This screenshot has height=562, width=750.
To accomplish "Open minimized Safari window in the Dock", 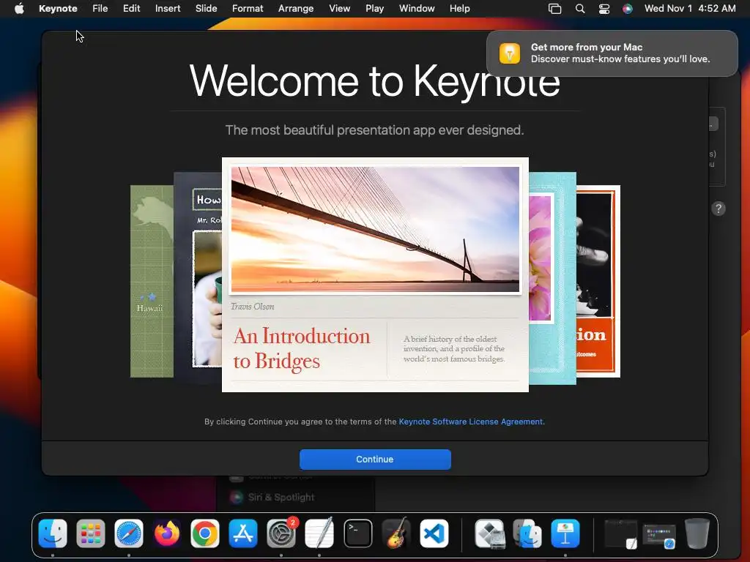I will (x=658, y=536).
